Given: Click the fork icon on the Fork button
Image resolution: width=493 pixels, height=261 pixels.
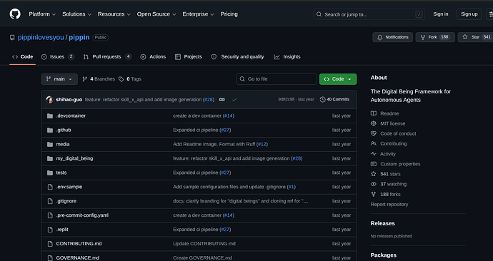Looking at the screenshot, I should (423, 37).
